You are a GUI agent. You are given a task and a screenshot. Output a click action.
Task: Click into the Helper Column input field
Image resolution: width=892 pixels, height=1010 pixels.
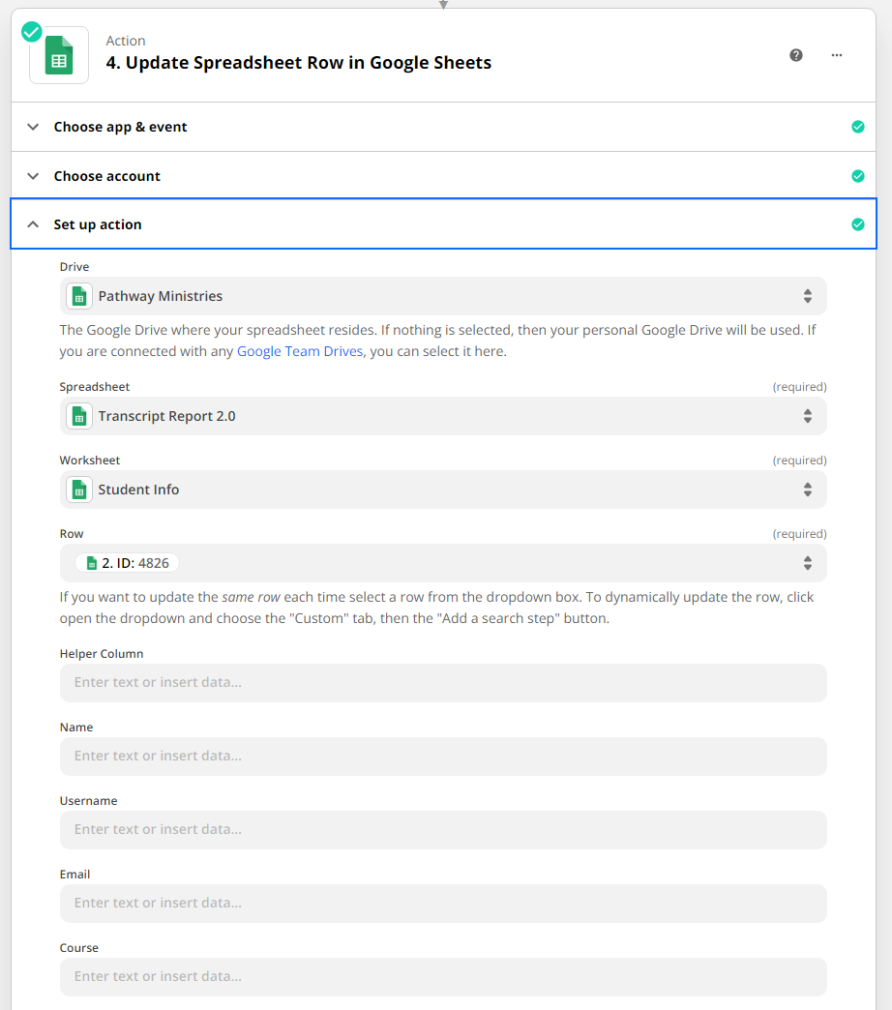443,683
